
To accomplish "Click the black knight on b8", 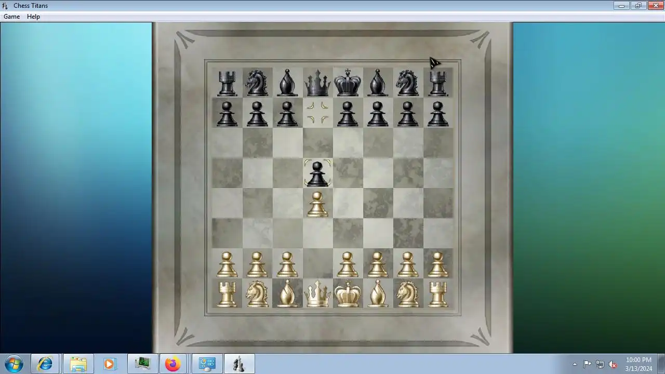I will point(257,83).
